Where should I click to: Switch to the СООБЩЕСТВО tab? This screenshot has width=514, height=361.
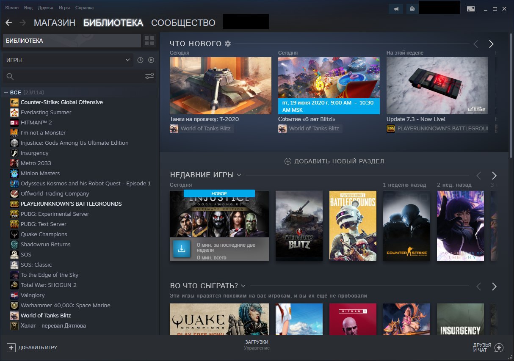point(183,23)
